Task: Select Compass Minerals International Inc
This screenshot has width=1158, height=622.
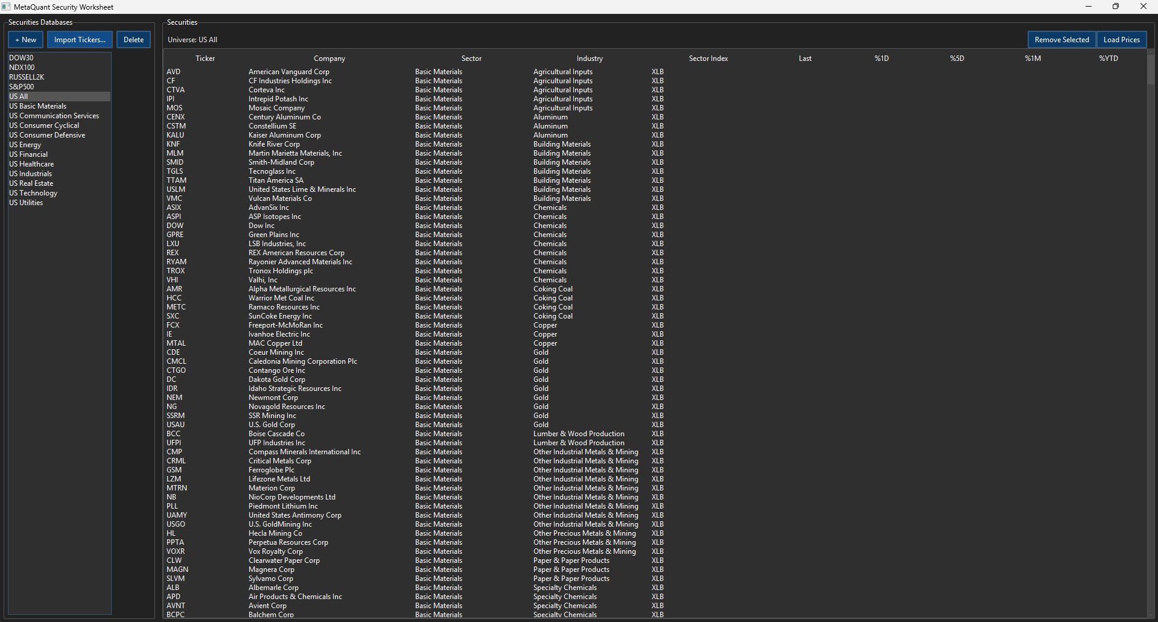Action: (305, 452)
